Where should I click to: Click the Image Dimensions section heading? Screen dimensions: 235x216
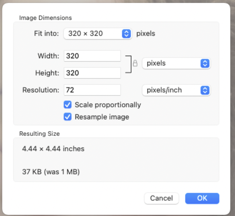pos(46,18)
